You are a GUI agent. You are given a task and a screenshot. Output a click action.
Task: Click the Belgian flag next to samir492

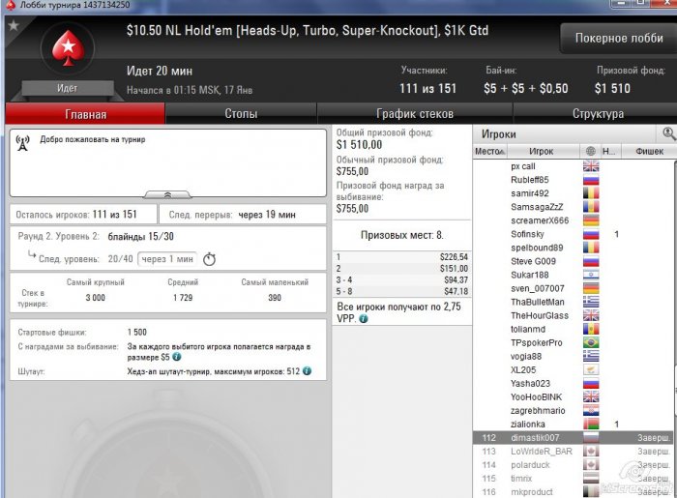tap(591, 193)
